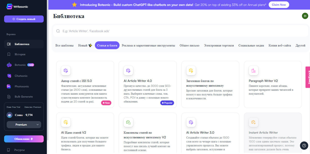Click the Chatsonic sidebar label
The image size is (310, 154).
point(21,76)
